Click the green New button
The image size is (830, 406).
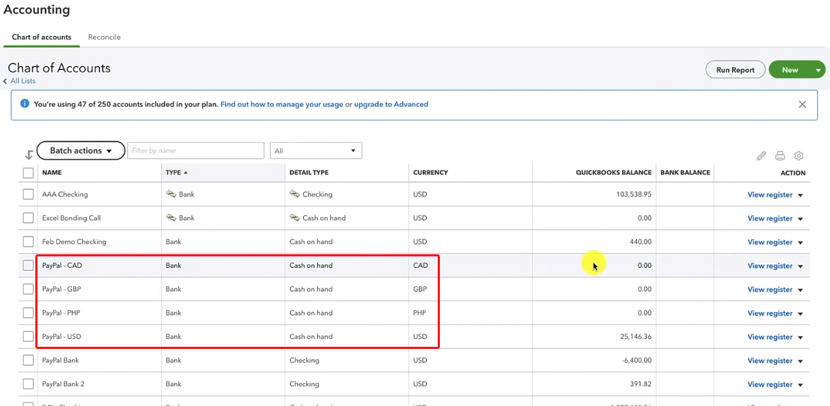pyautogui.click(x=790, y=70)
